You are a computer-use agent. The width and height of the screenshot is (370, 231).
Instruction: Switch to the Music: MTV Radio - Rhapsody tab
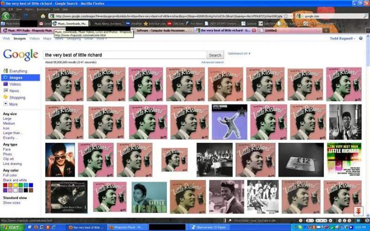[27, 30]
